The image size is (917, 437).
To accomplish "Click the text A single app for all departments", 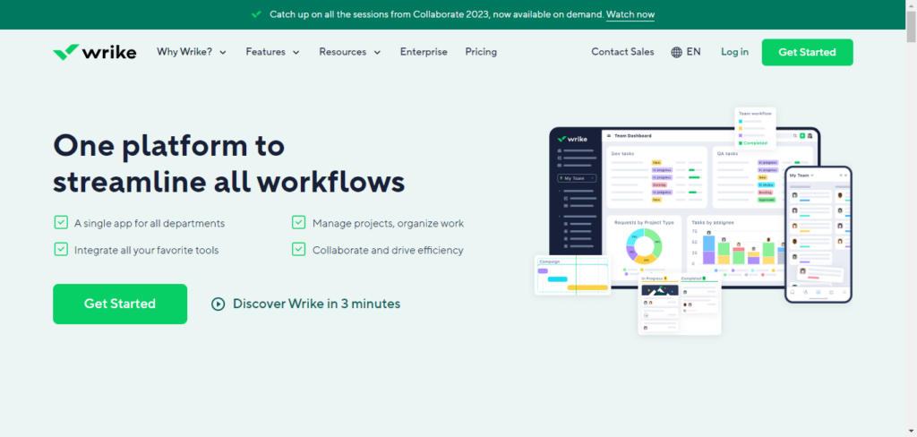I will click(150, 224).
